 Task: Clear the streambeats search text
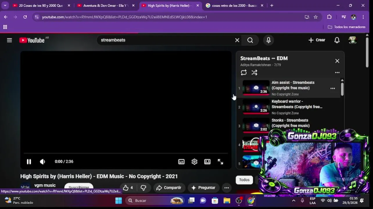[237, 40]
